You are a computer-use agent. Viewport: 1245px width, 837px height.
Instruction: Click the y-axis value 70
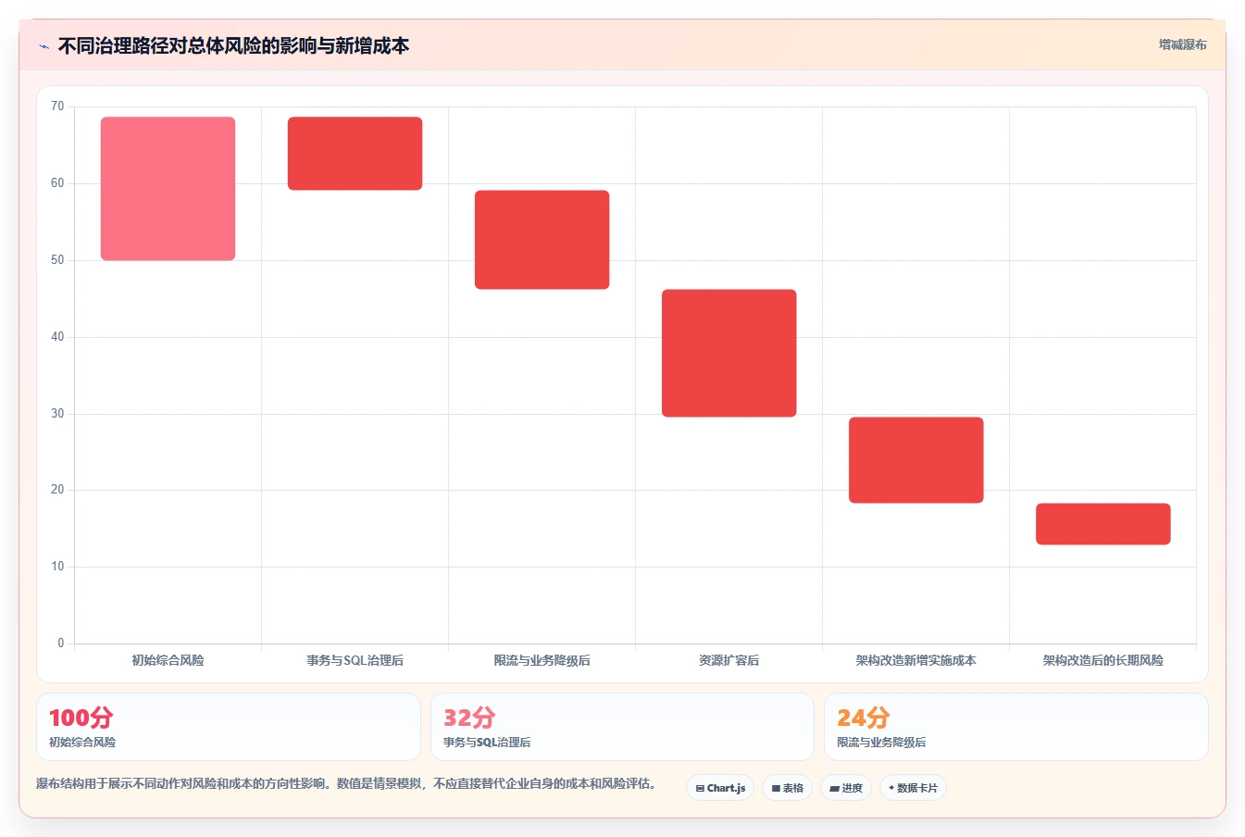pyautogui.click(x=57, y=106)
